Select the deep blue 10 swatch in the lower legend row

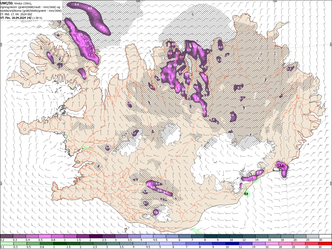point(232,244)
